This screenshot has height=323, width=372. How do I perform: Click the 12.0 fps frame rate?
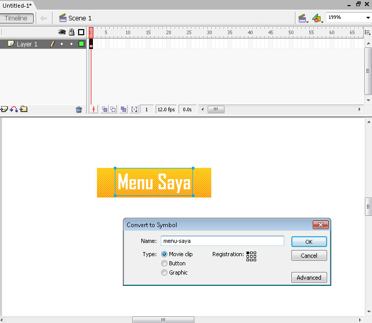166,109
